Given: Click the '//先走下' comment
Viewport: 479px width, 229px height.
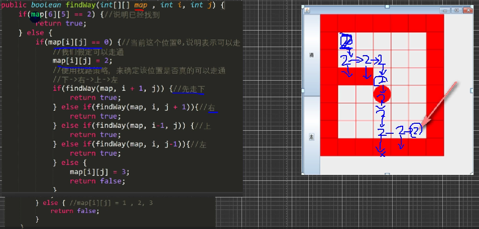Looking at the screenshot, I should [189, 89].
